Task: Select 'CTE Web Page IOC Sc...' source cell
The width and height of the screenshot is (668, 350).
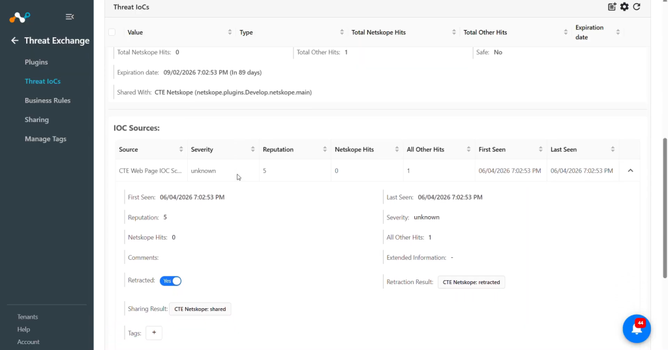Action: coord(151,170)
